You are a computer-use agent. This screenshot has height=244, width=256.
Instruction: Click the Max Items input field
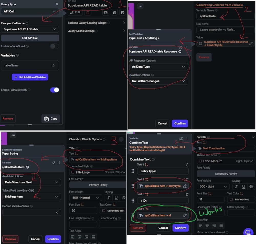point(225,30)
